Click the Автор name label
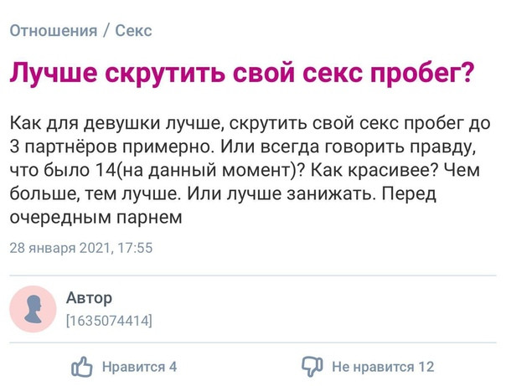Screen dimensions: 506x386 point(89,297)
